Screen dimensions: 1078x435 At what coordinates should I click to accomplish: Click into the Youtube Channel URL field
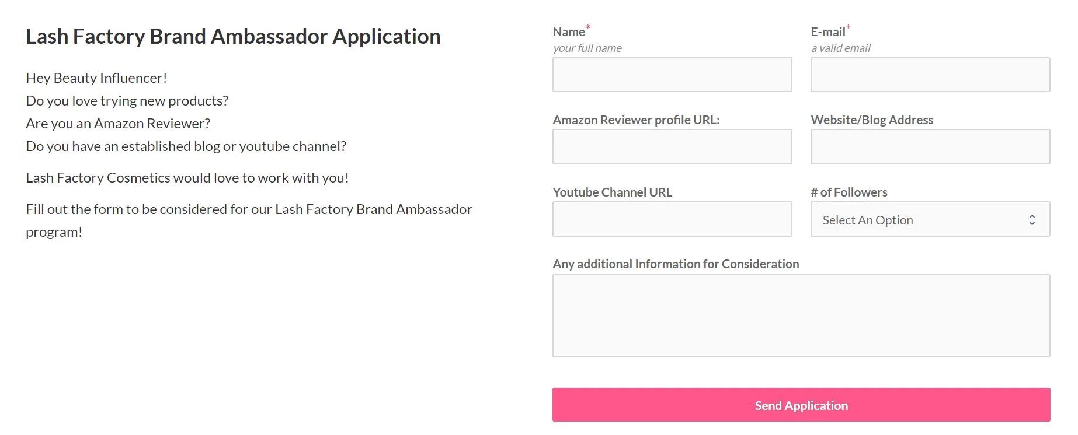[672, 219]
